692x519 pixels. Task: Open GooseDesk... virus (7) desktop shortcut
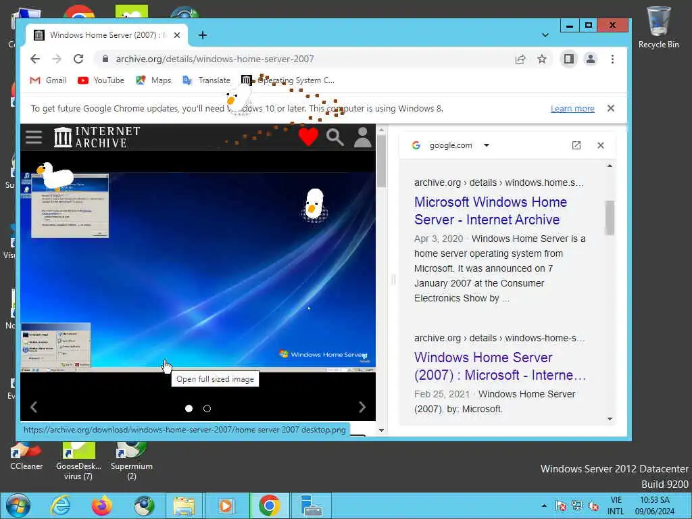[x=78, y=462]
